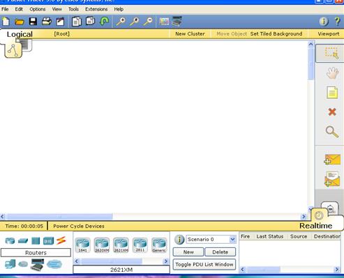
Task: Click the Paste icon in toolbar
Action: click(90, 21)
